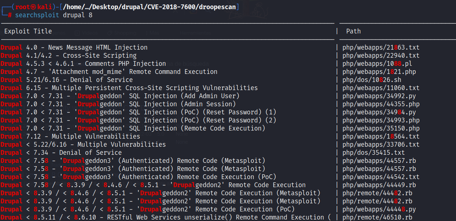Select 'Drupal 4.0 - News Message HTML Injection' row
This screenshot has height=221, width=456.
tap(74, 47)
